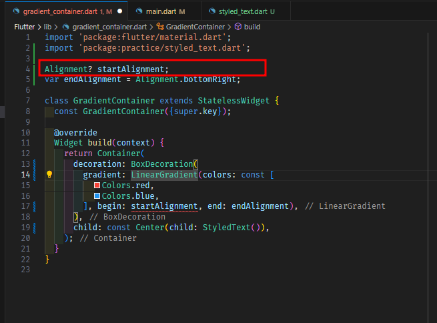The width and height of the screenshot is (437, 323).
Task: Click the '// BoxDecoration' closing label
Action: click(x=127, y=217)
